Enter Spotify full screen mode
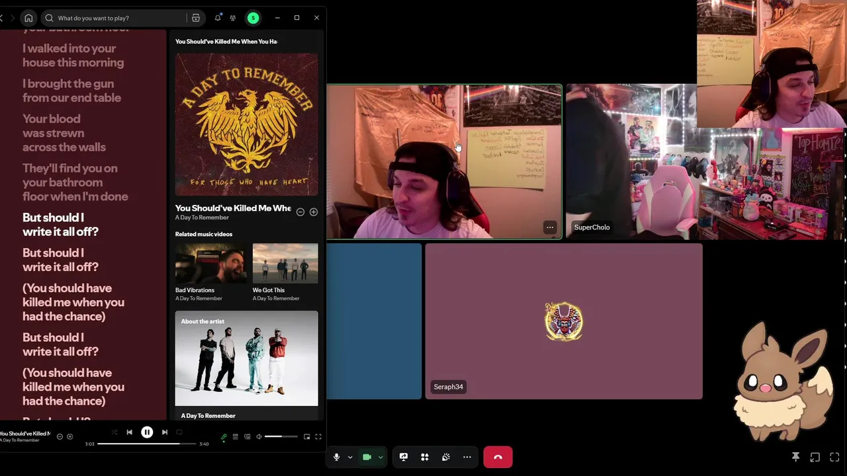The image size is (847, 476). click(318, 437)
